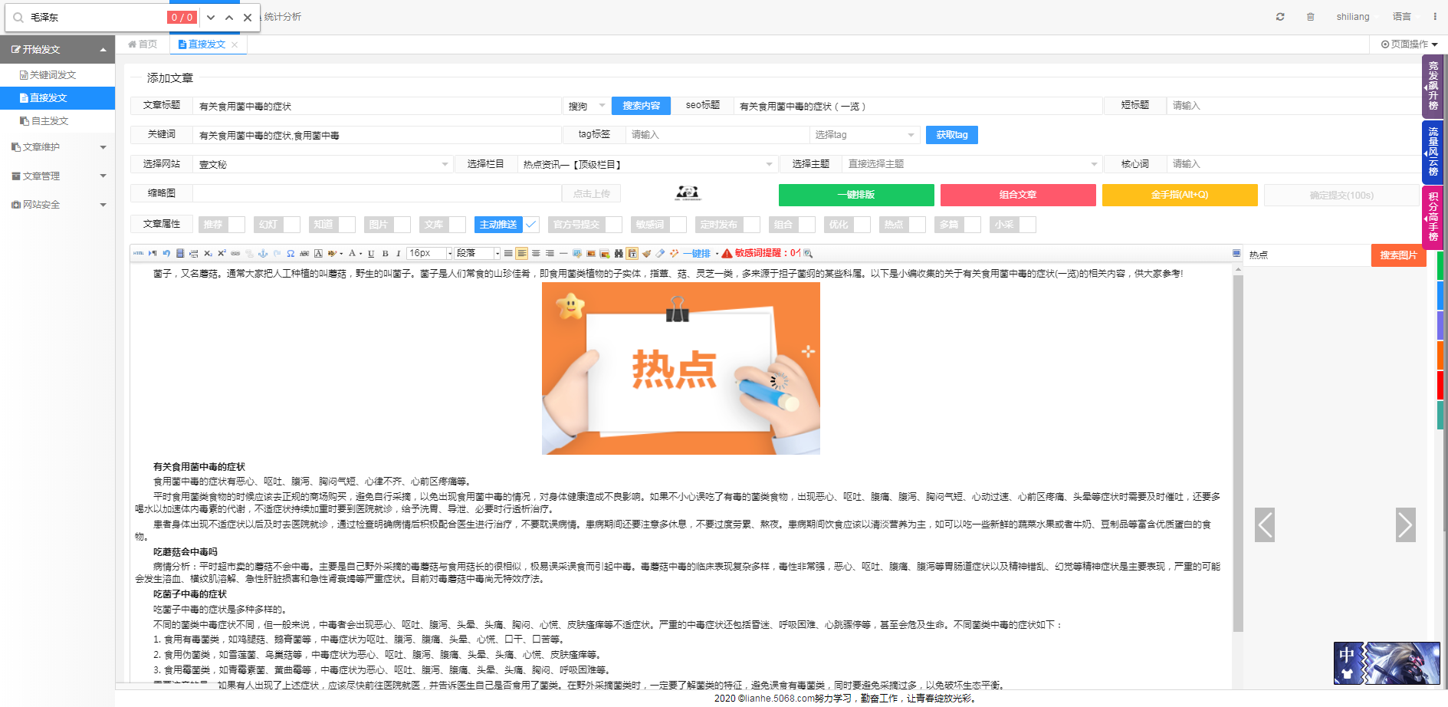Enable the 定时发布 checkbox
Image resolution: width=1448 pixels, height=707 pixels.
752,224
